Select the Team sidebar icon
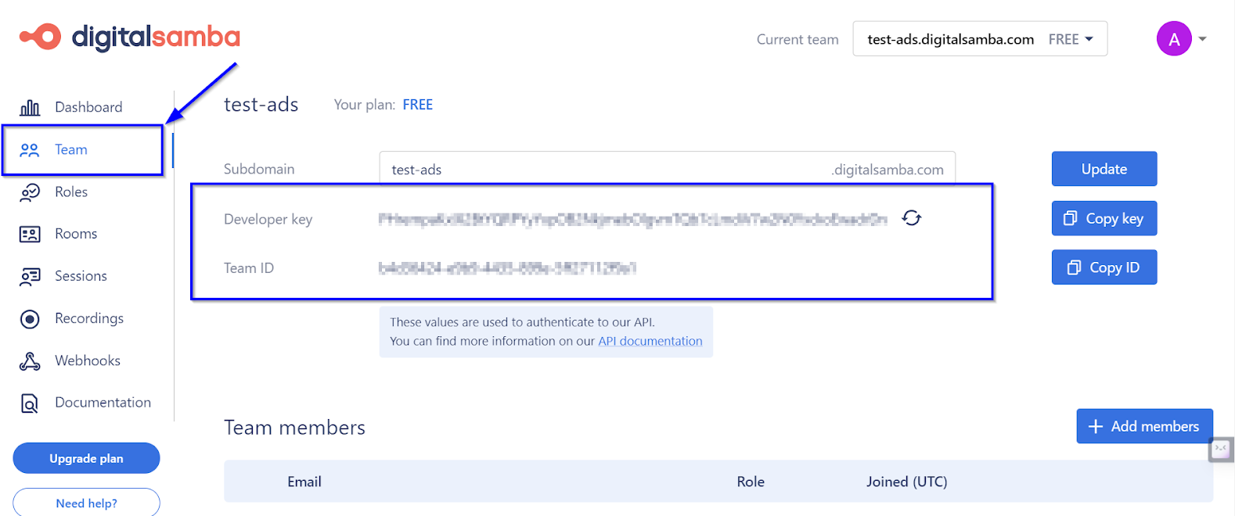The image size is (1235, 516). click(x=30, y=149)
